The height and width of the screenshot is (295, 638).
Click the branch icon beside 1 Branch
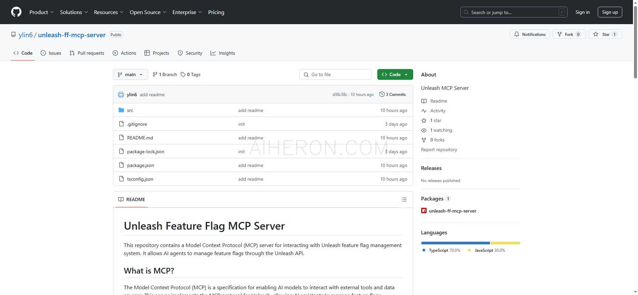[155, 74]
